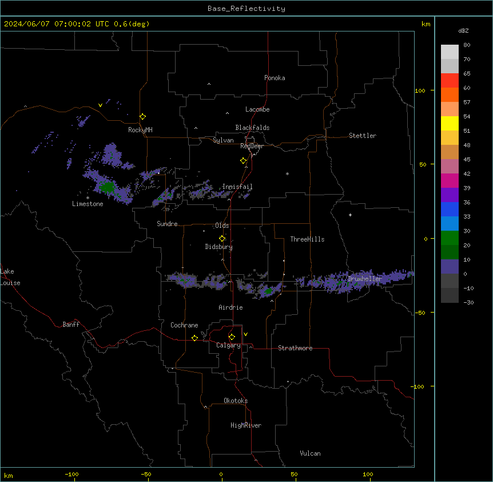Click the 50 tick label on right axis
The height and width of the screenshot is (482, 493).
[x=423, y=164]
